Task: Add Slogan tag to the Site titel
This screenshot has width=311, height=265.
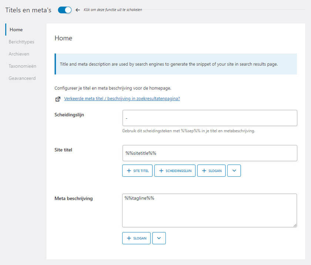Action: (211, 171)
